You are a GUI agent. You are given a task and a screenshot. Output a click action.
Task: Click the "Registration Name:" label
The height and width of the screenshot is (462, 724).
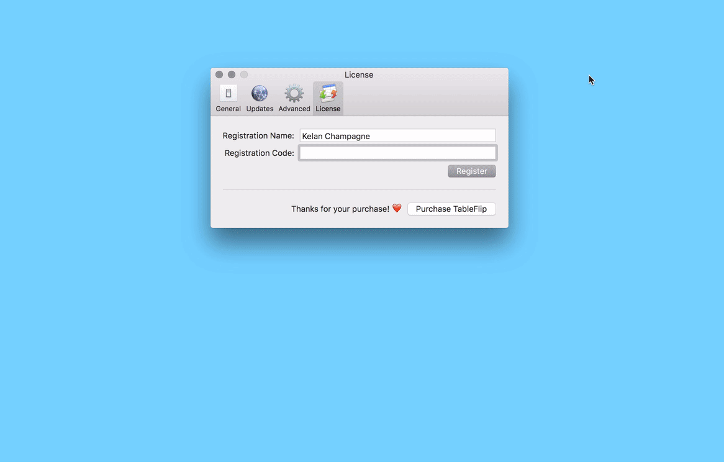(x=258, y=136)
